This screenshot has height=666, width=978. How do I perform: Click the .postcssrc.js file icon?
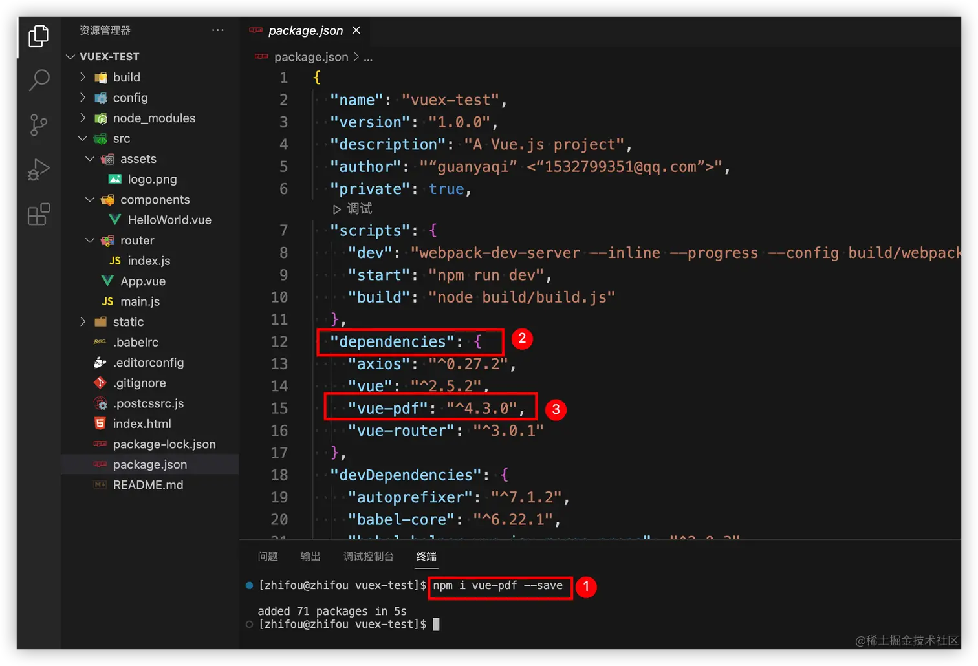(101, 403)
